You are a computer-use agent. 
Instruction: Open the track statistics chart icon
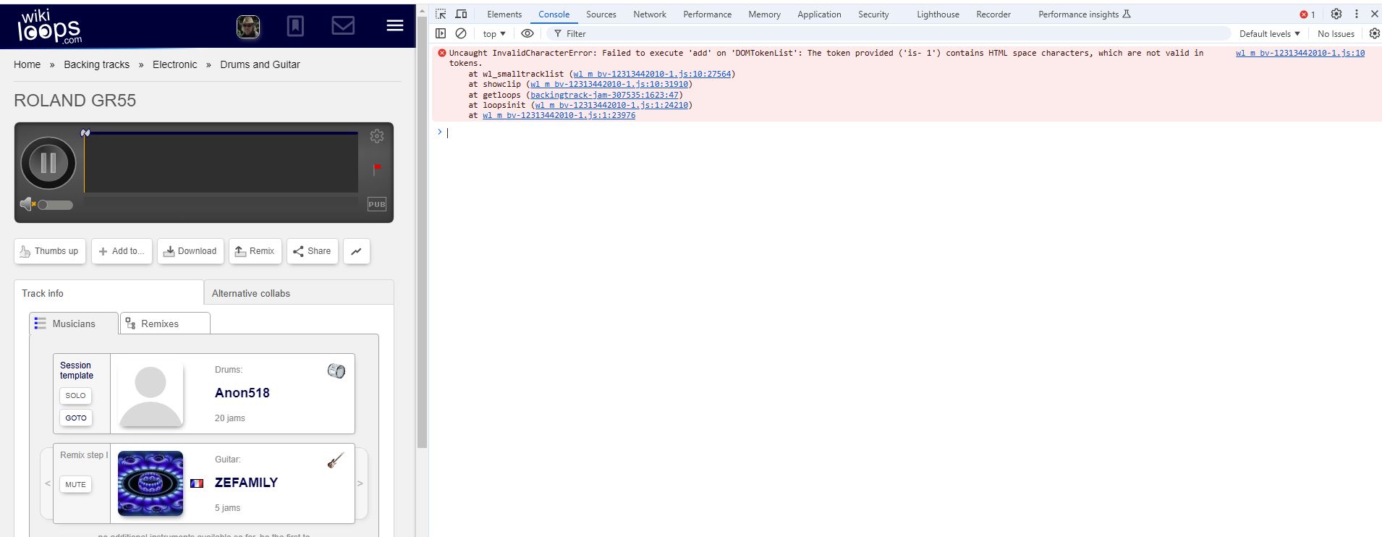(357, 251)
